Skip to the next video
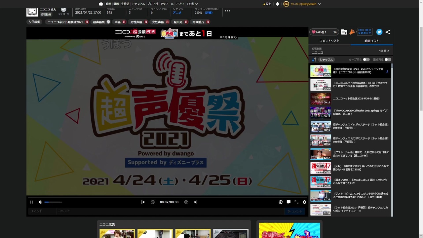 [196, 202]
